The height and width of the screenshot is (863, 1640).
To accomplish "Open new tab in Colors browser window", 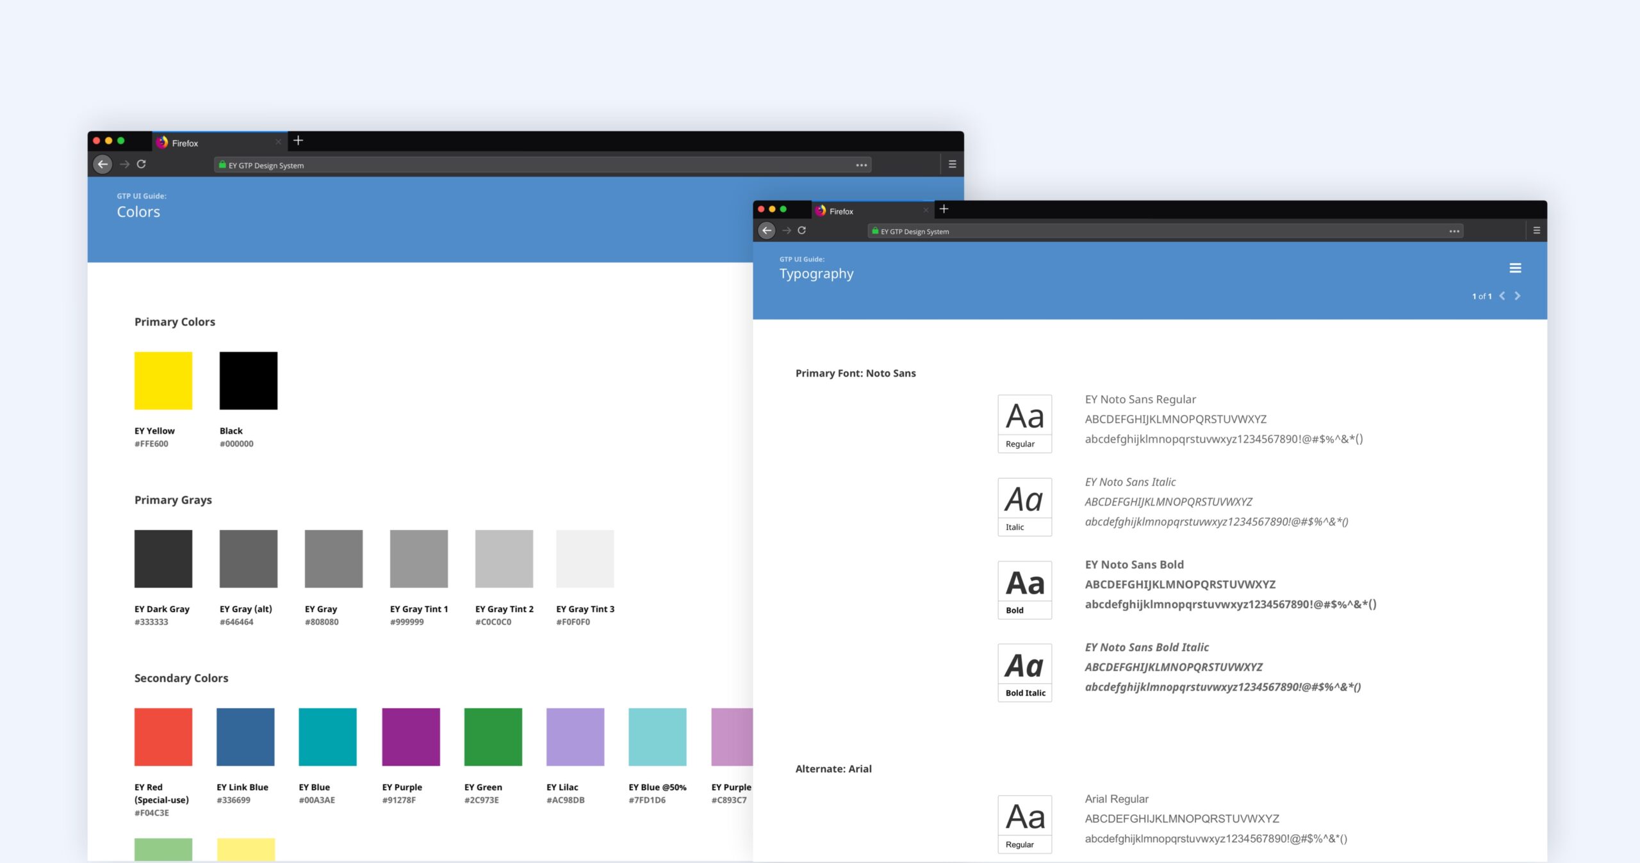I will click(298, 141).
